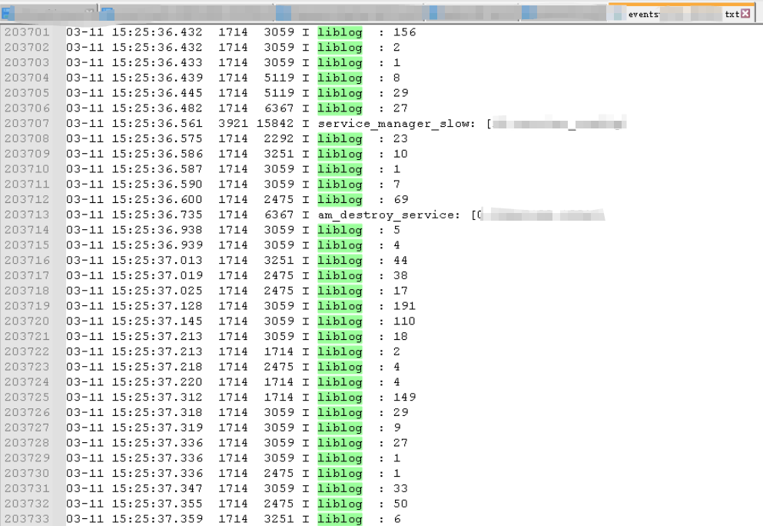The image size is (763, 526).
Task: Click thread ID 2292 on line 203708
Action: 279,138
